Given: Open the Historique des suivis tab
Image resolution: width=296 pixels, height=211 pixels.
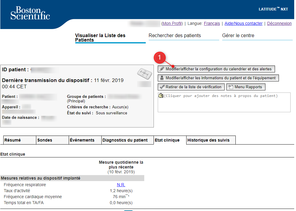Looking at the screenshot, I should pos(211,140).
